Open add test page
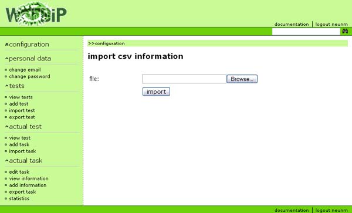This screenshot has width=352, height=213. coord(19,104)
